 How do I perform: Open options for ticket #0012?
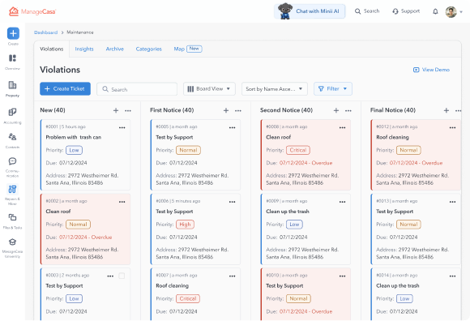pyautogui.click(x=452, y=128)
